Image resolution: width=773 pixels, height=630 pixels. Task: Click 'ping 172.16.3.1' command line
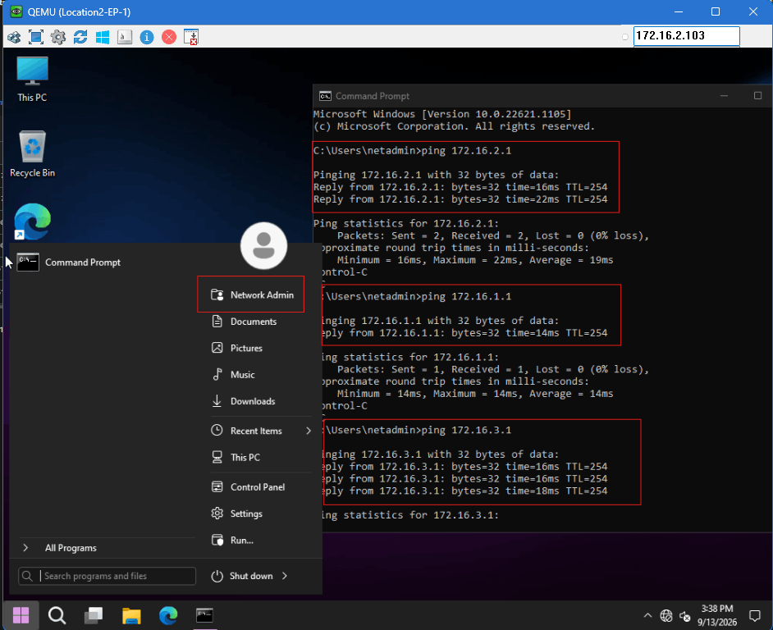(x=418, y=431)
